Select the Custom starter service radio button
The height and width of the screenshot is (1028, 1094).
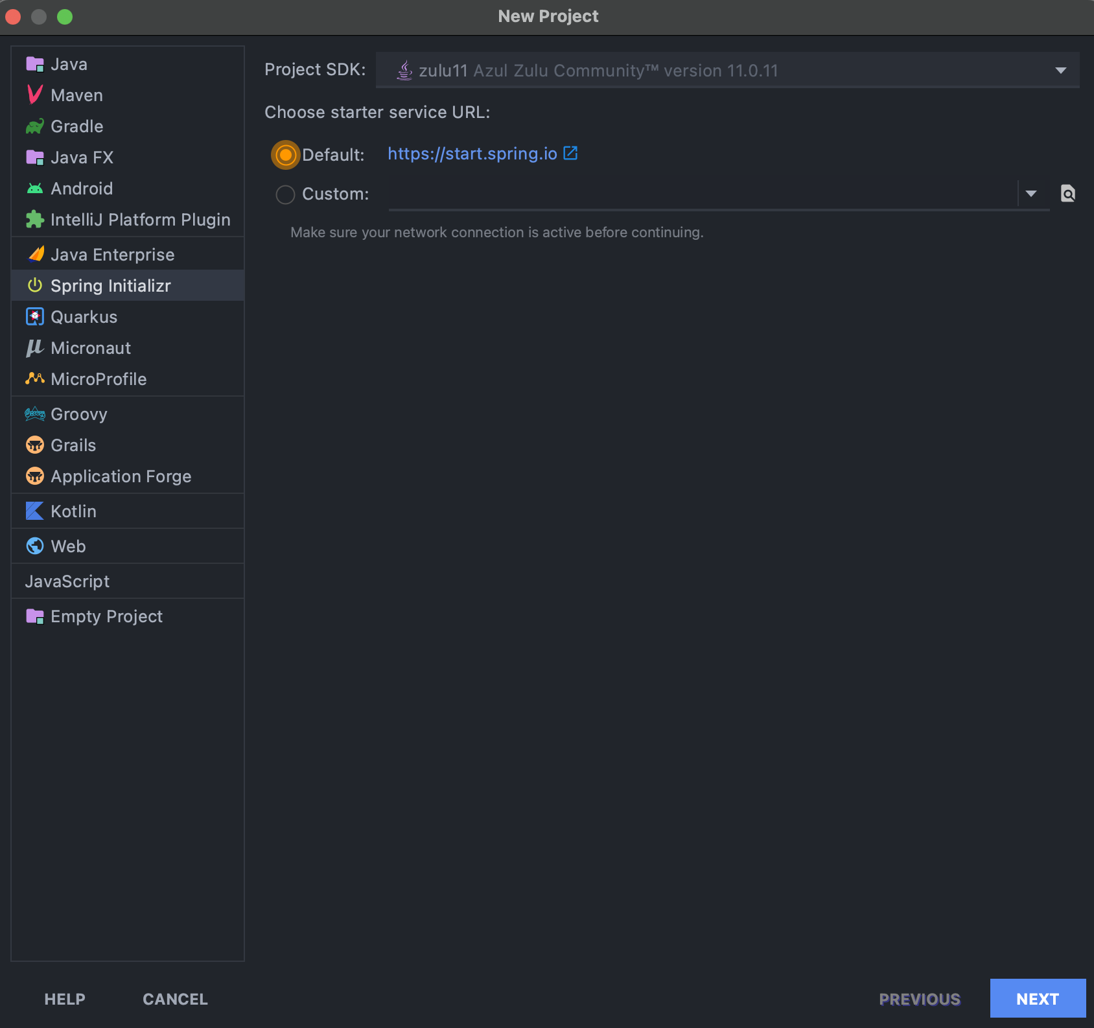[285, 194]
